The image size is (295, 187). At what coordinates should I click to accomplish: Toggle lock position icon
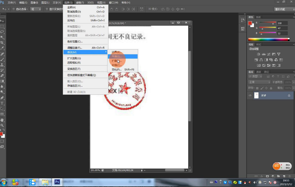tap(266, 88)
